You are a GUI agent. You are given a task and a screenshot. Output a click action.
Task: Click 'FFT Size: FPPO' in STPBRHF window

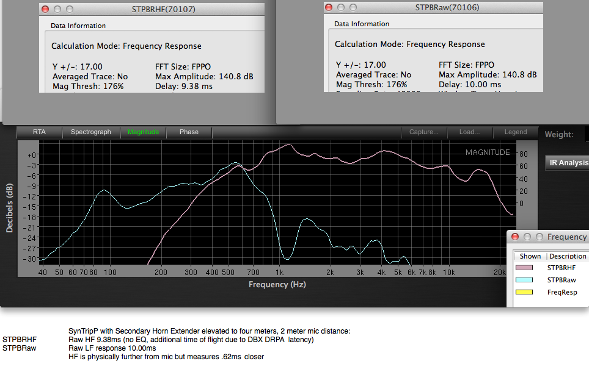click(183, 66)
